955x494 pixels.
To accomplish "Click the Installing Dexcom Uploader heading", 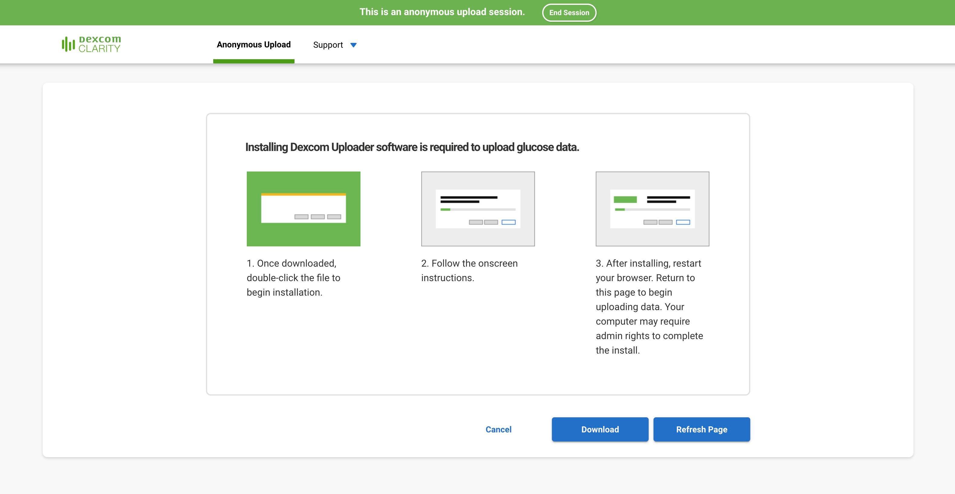I will coord(412,147).
